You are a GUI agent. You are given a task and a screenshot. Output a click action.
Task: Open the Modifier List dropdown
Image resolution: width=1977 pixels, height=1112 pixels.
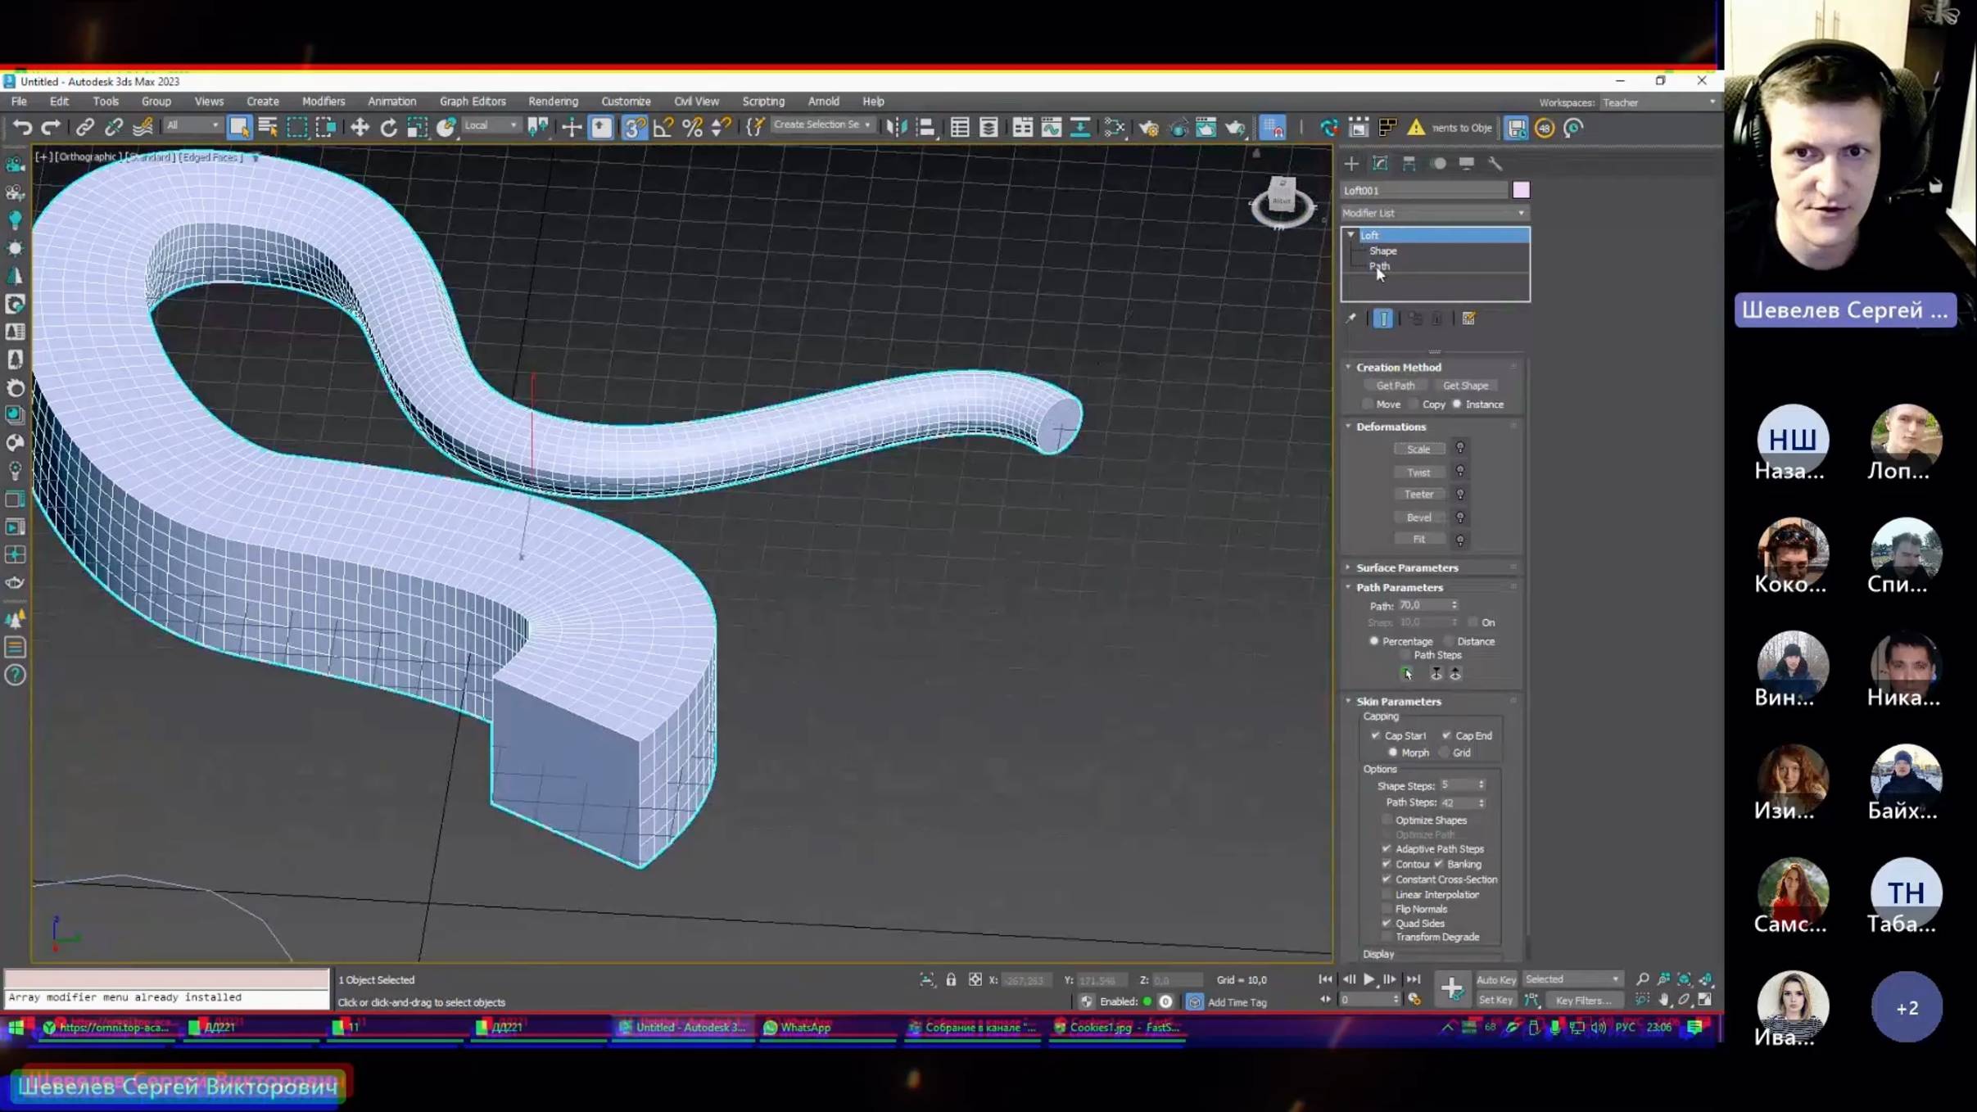pyautogui.click(x=1434, y=213)
